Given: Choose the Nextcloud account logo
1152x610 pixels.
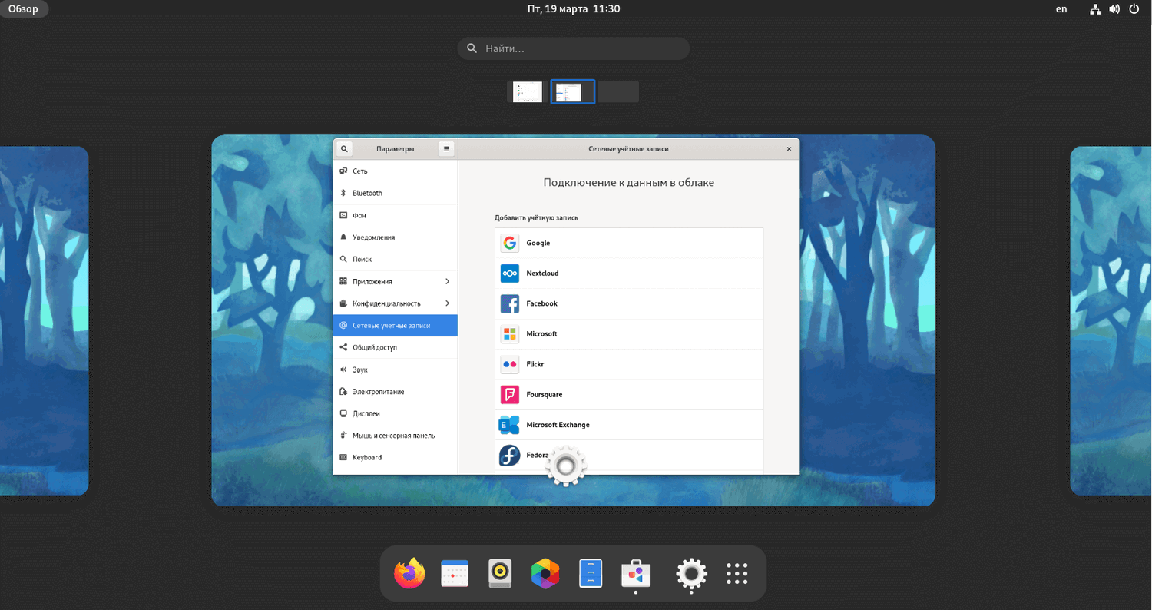Looking at the screenshot, I should point(509,274).
